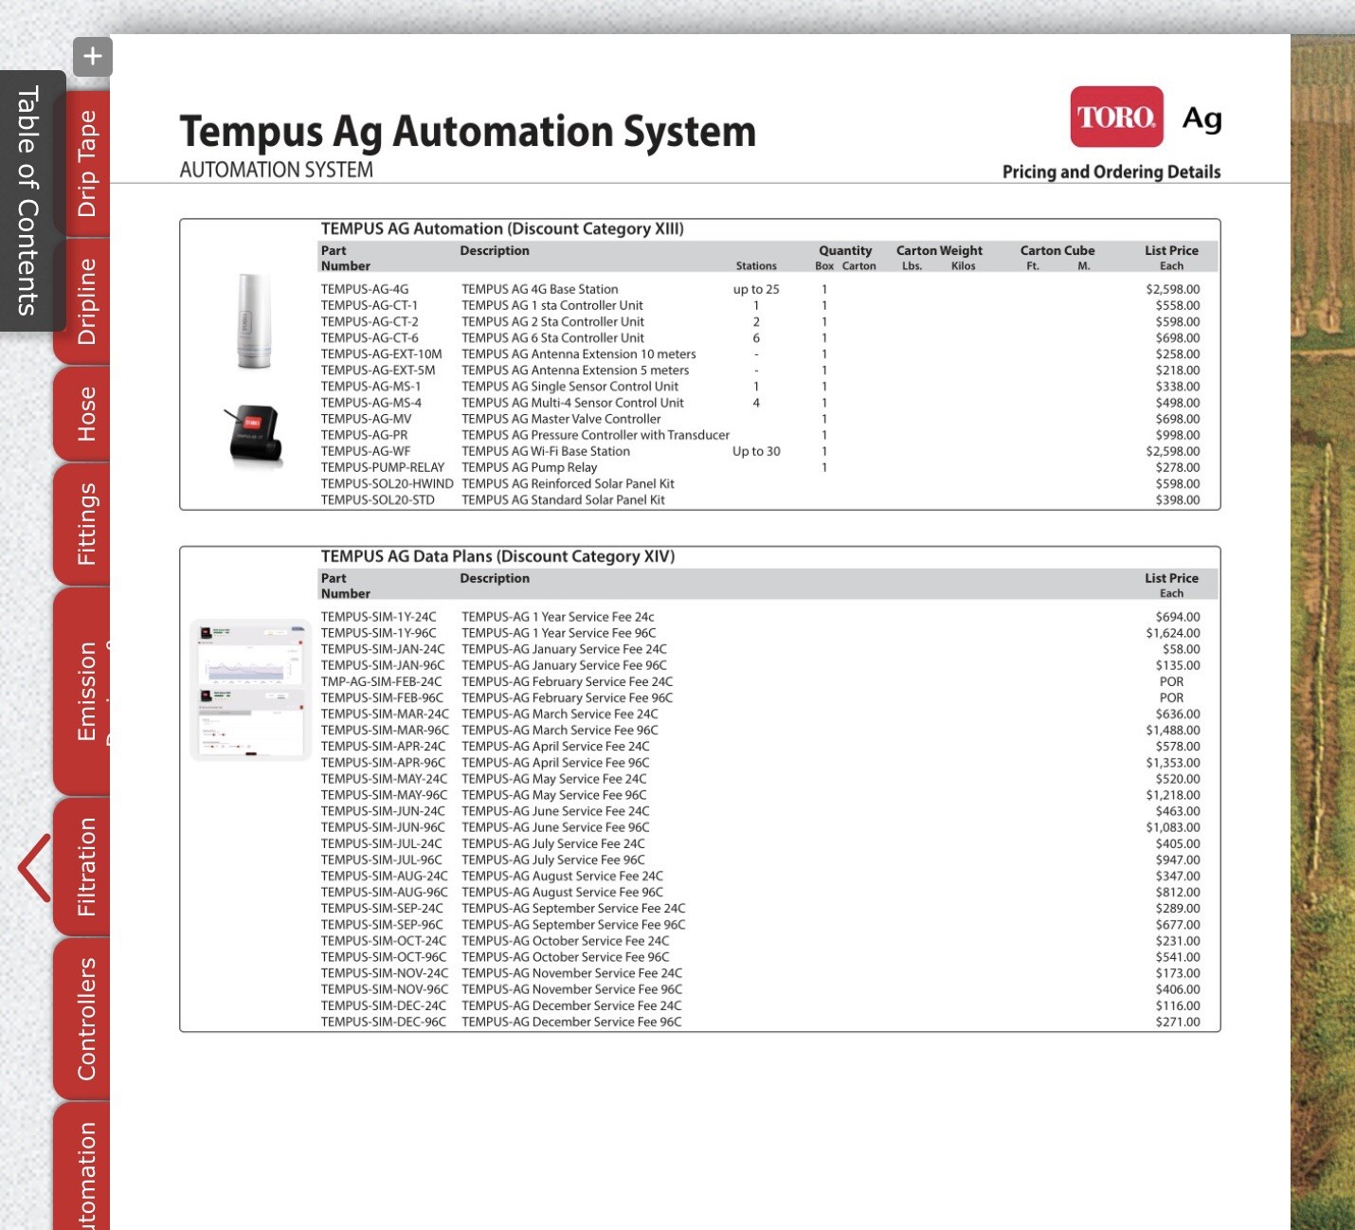Click part number TEMPUS-AG-MS-1

pyautogui.click(x=370, y=387)
